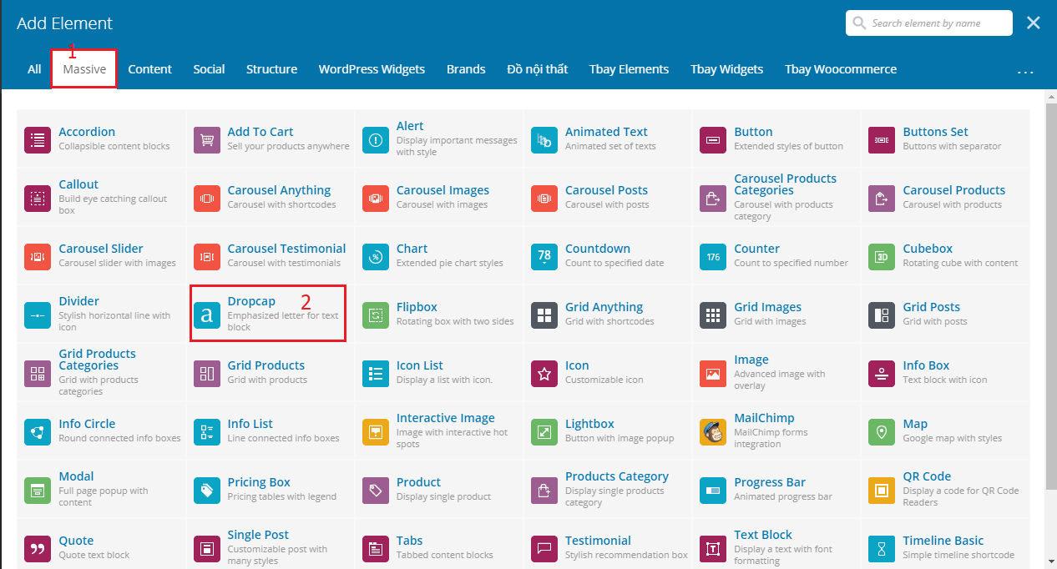Open the Tbay Woocommerce tab
The width and height of the screenshot is (1057, 569).
point(841,69)
